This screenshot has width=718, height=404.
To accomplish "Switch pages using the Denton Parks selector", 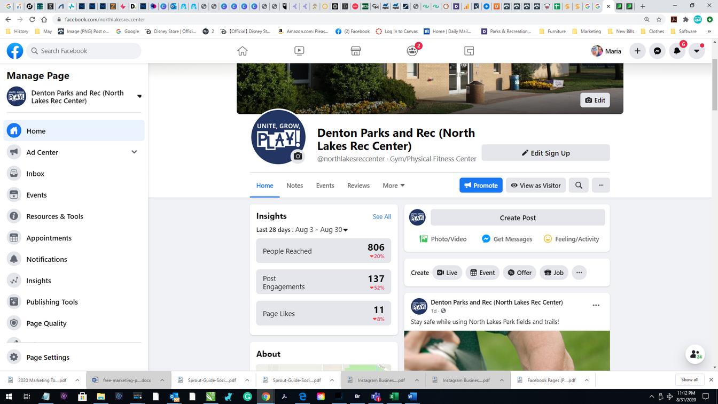I will 74,97.
